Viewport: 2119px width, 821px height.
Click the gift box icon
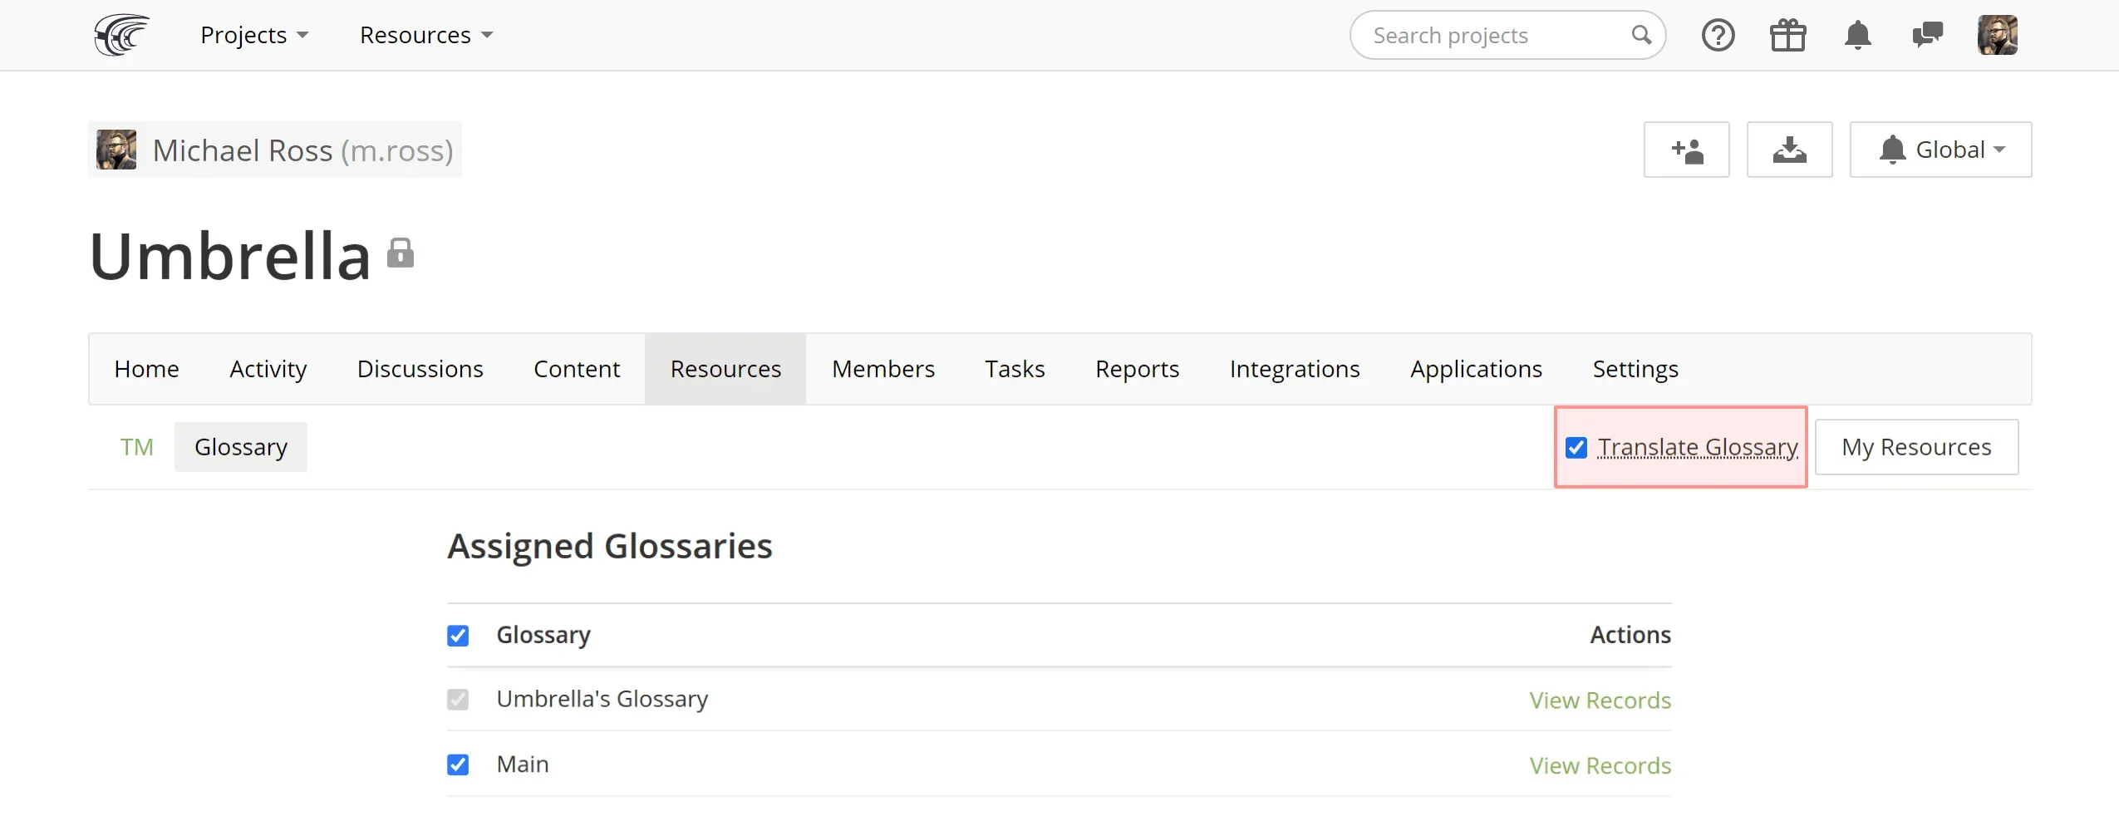[1787, 36]
